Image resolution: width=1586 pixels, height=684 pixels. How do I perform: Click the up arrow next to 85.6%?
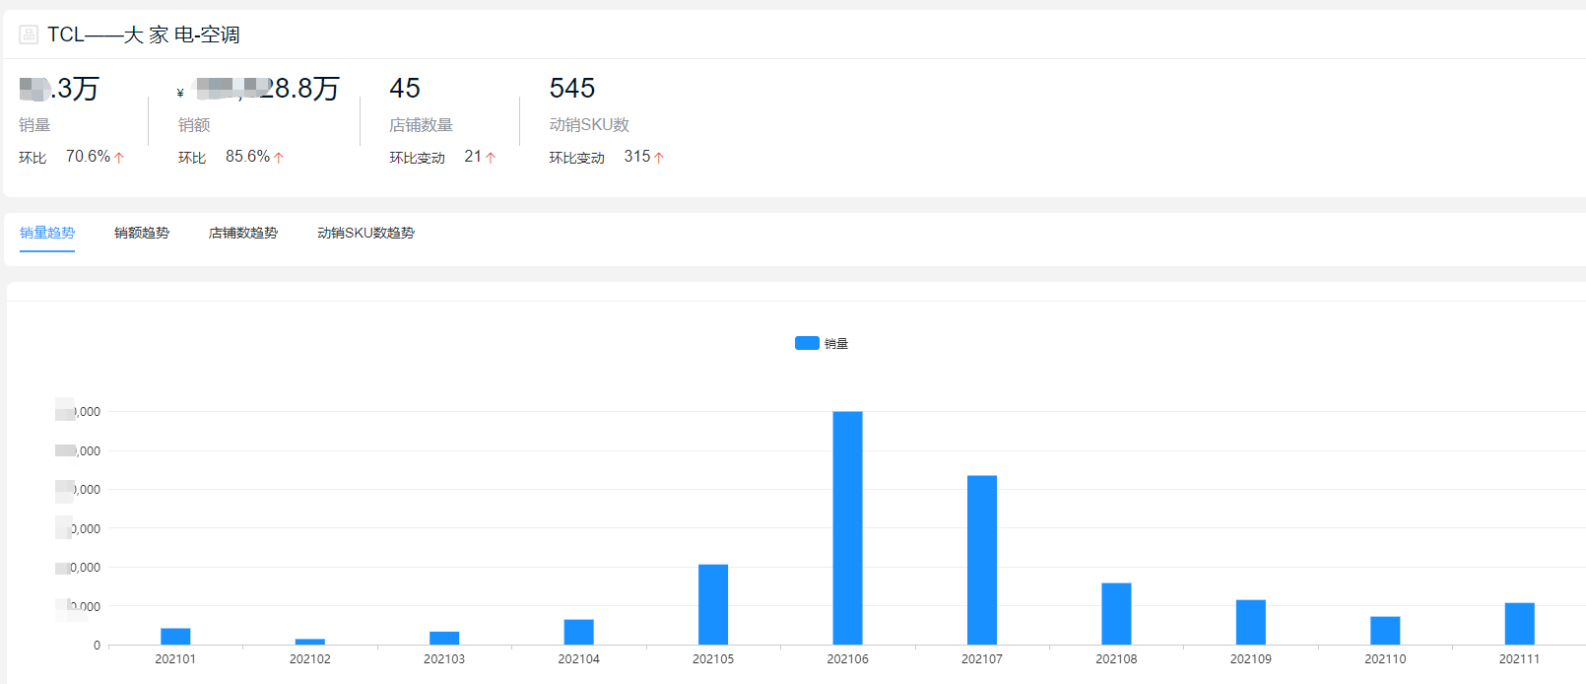point(279,158)
